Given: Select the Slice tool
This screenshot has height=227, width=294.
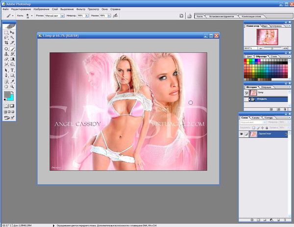Looking at the screenshot, I should pos(12,43).
